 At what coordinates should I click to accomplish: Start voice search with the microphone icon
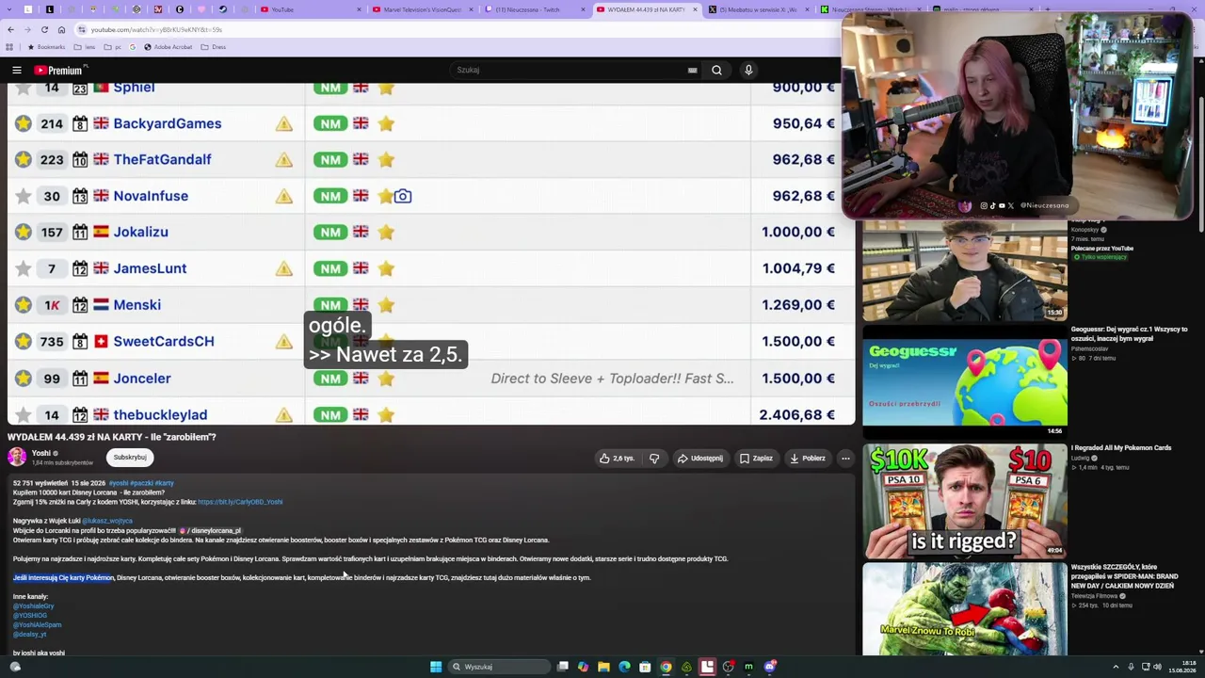(748, 70)
